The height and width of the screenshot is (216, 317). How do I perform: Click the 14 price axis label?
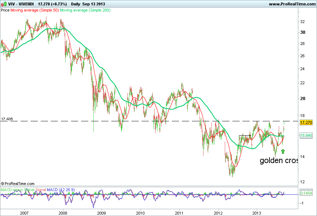tap(303, 157)
